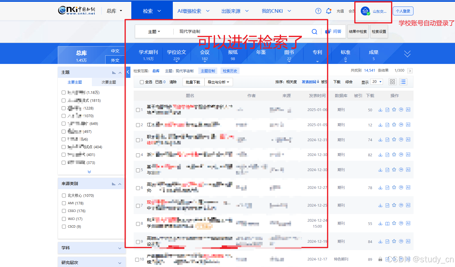Screen dimensions: 455x267
Task: Open HTML reading for result row 1
Action: point(387,110)
